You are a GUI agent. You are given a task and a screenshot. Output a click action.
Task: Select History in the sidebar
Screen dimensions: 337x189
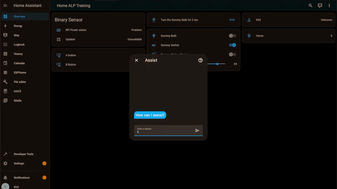point(25,54)
